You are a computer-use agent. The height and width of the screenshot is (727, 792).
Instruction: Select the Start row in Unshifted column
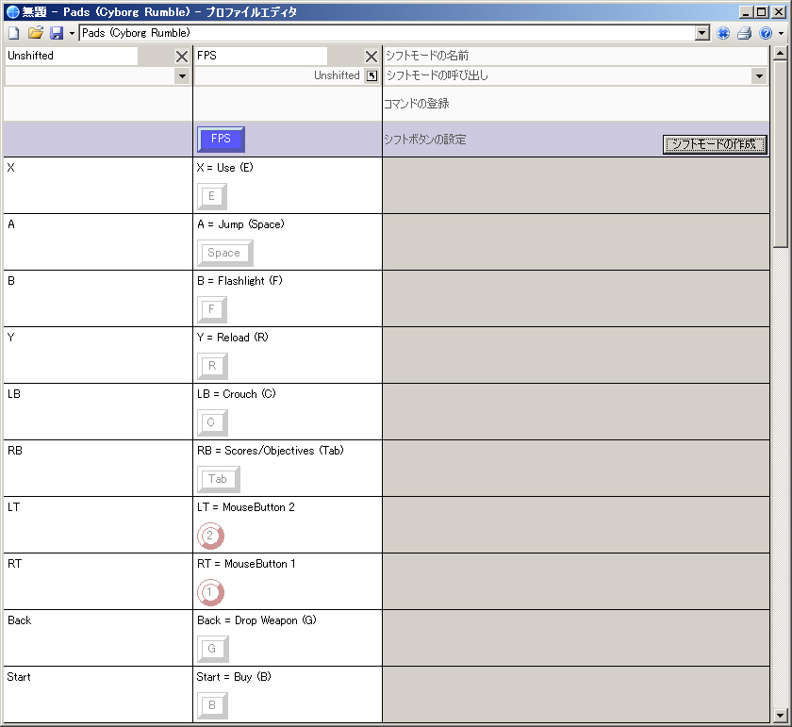98,694
